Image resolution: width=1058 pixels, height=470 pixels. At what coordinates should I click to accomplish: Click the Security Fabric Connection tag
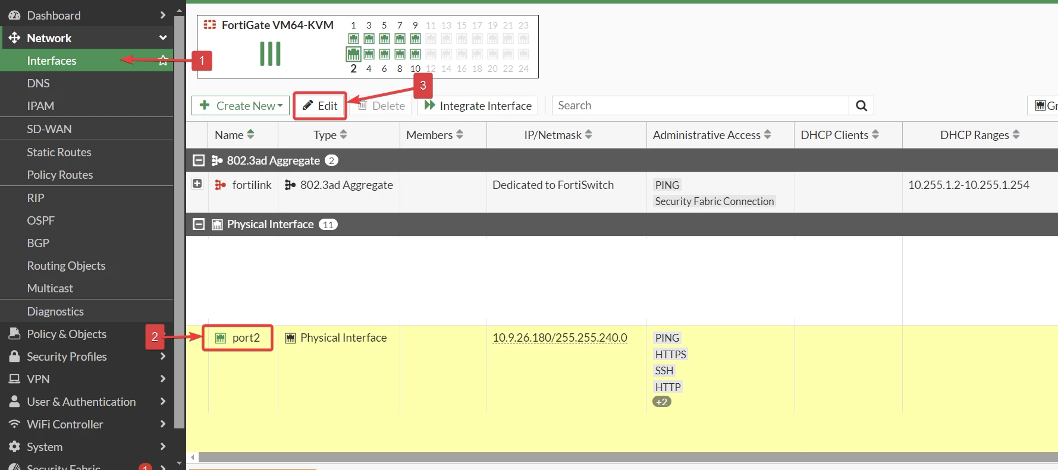[x=714, y=201]
